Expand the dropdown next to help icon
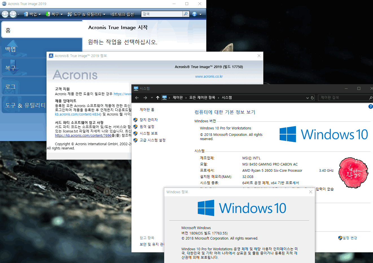The height and width of the screenshot is (263, 373). click(x=201, y=14)
